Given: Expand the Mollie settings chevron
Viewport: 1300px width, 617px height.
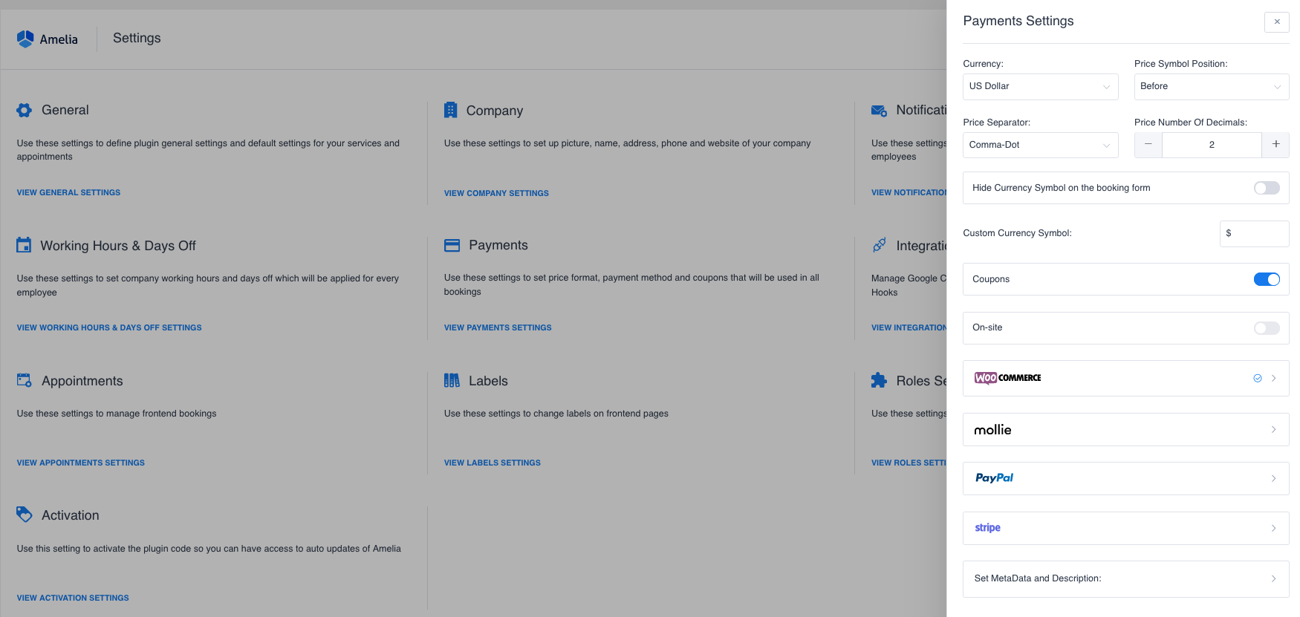Looking at the screenshot, I should (x=1273, y=430).
